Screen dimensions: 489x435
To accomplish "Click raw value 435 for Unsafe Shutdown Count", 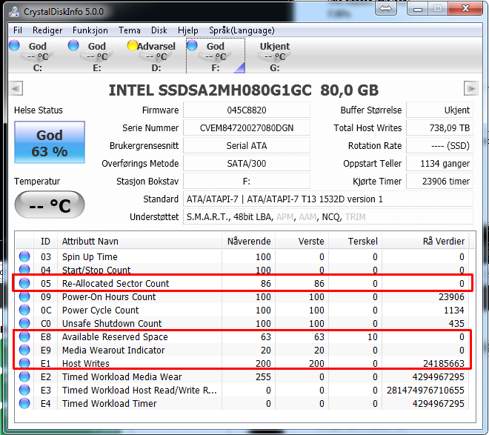I will tap(456, 323).
